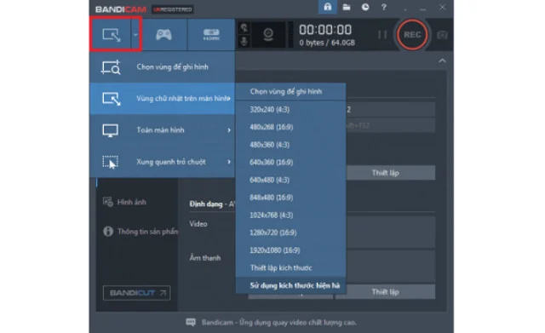Select the 480x268 (16:9) size
The image size is (545, 333).
point(291,127)
